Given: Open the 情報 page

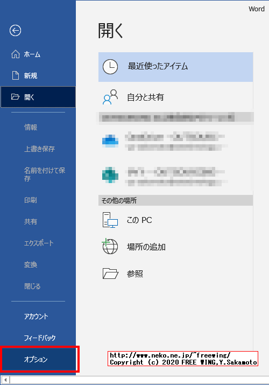Looking at the screenshot, I should click(x=38, y=127).
